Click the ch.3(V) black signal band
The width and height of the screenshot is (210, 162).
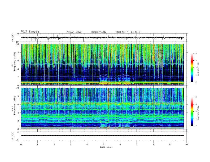102,136
